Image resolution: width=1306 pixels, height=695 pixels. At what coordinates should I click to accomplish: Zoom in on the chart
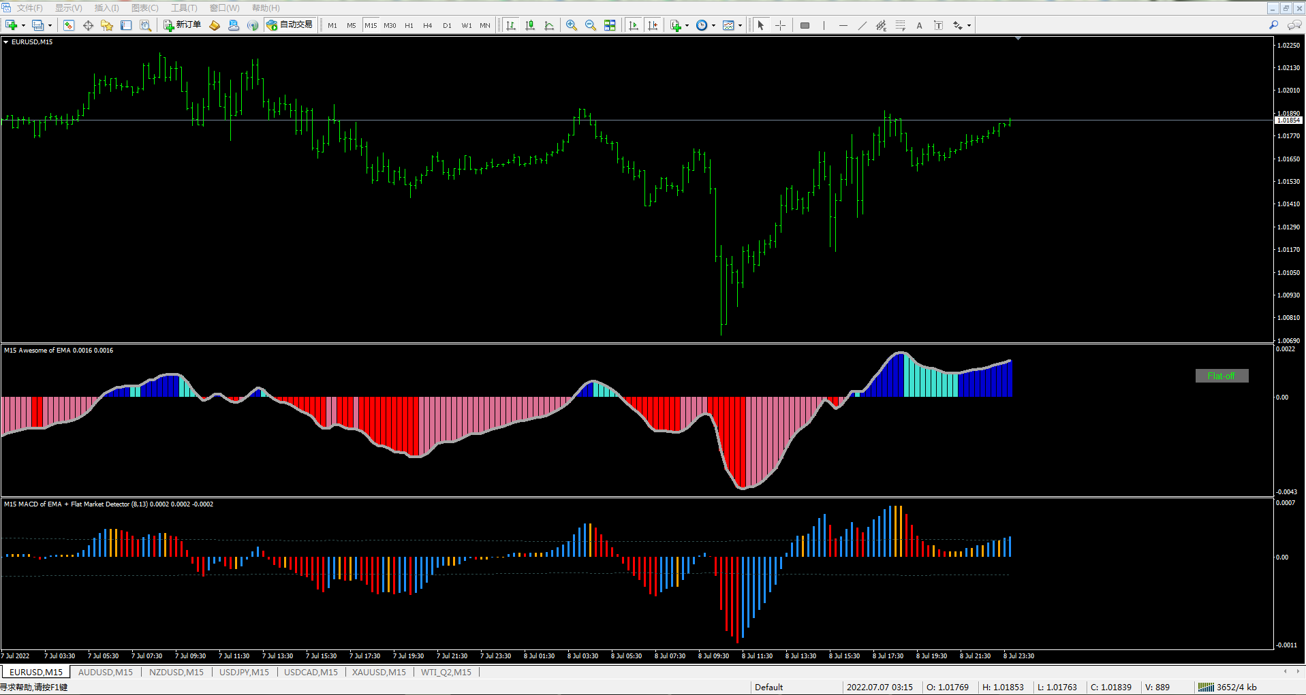(x=572, y=25)
